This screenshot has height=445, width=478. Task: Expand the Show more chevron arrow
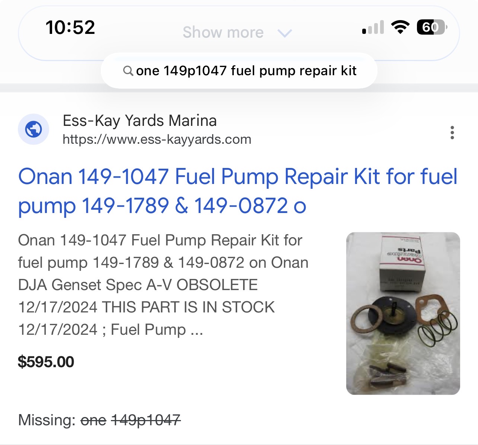(x=285, y=33)
